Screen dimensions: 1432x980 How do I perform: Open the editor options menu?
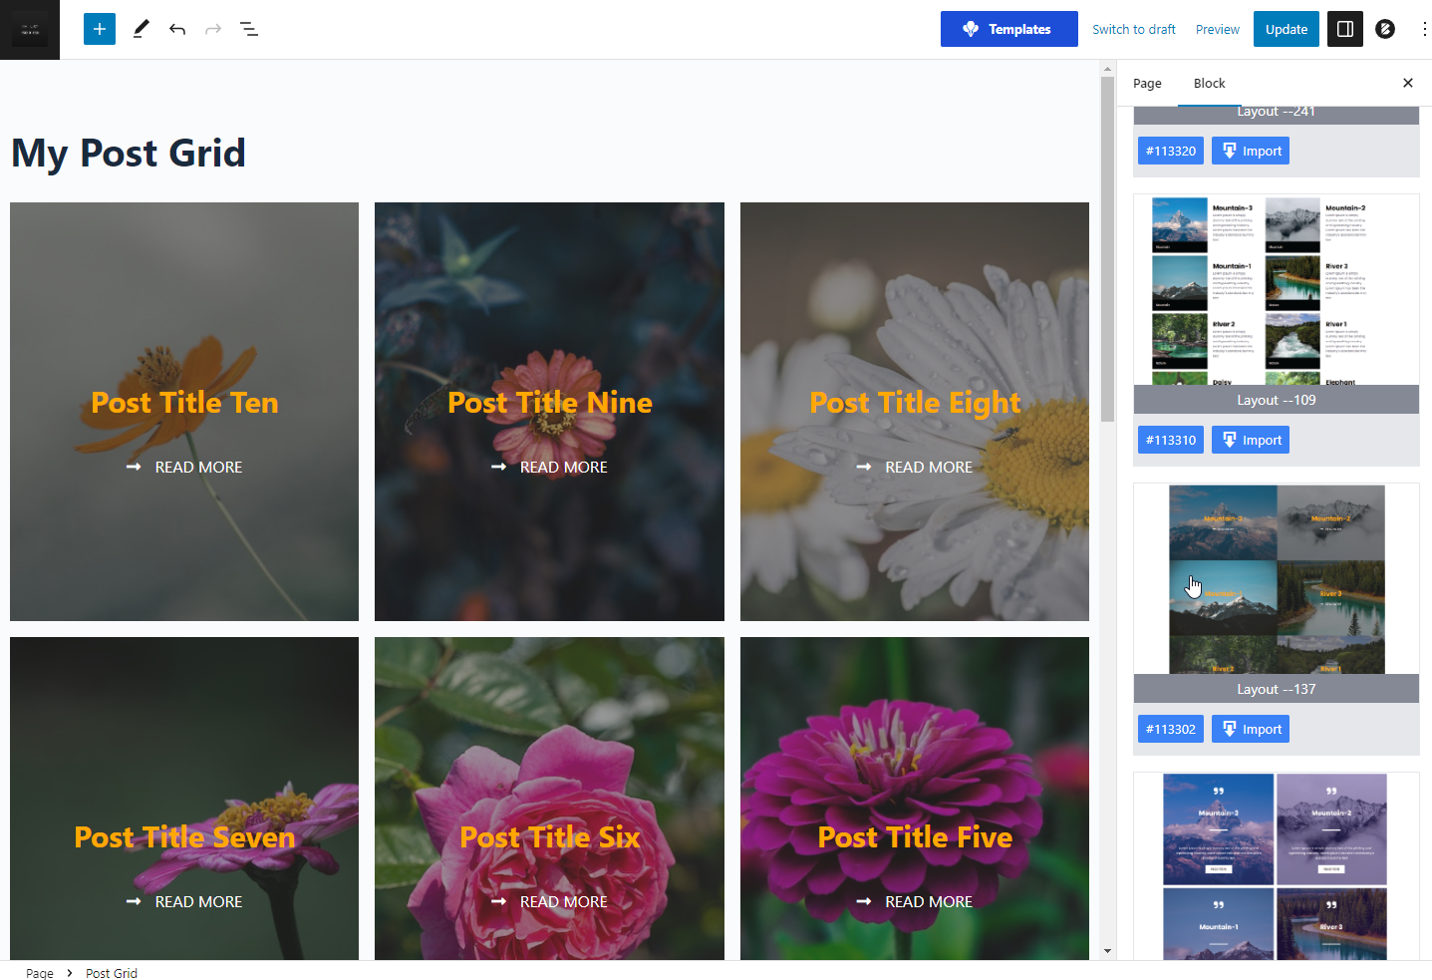click(x=1424, y=29)
